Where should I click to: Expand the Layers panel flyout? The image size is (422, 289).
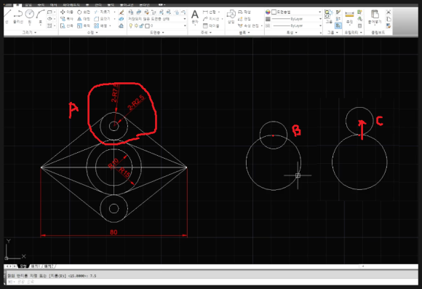(x=157, y=32)
